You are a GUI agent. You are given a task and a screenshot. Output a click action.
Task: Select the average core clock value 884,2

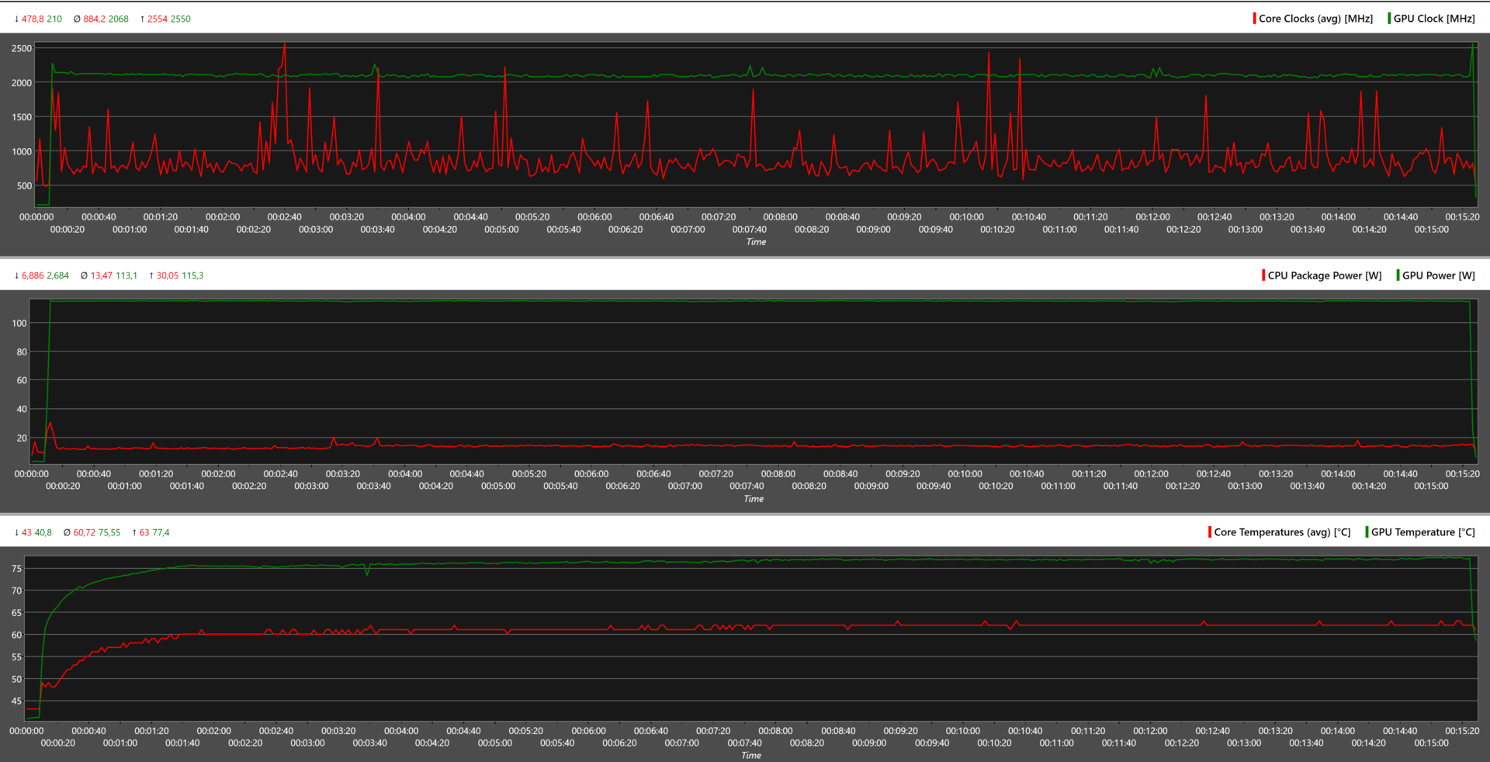[x=95, y=19]
